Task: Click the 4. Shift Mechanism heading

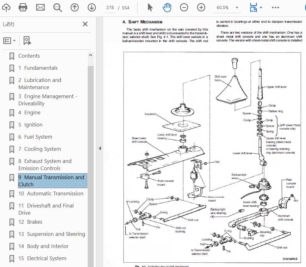Action: 142,22
